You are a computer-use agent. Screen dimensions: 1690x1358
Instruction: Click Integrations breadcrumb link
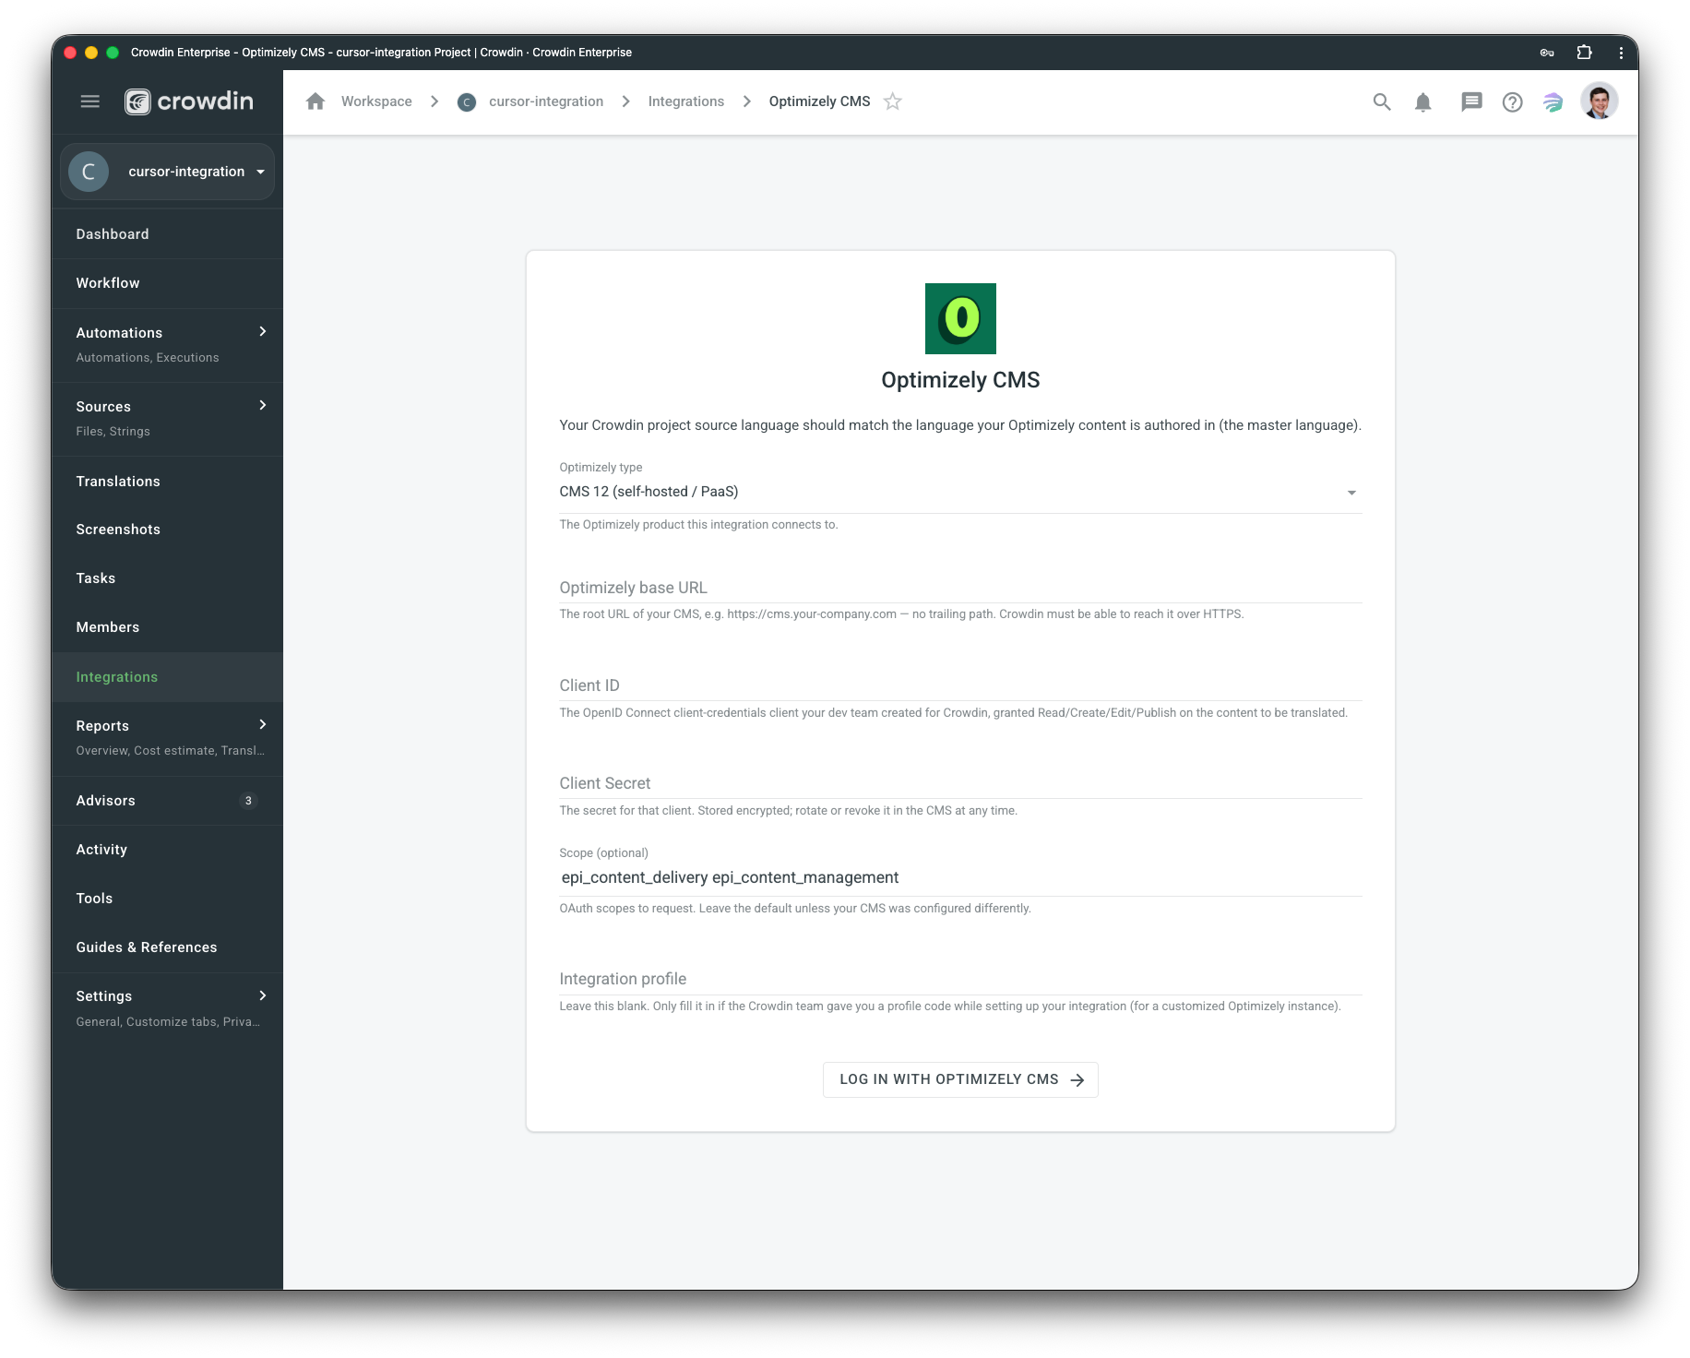pos(686,101)
